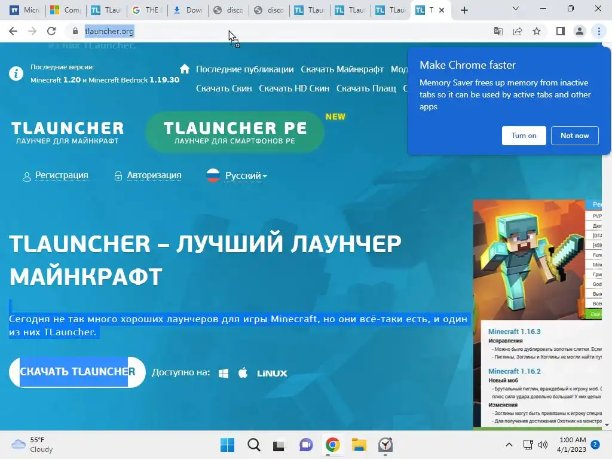
Task: Reload the tlauncher.org page
Action: click(x=51, y=31)
